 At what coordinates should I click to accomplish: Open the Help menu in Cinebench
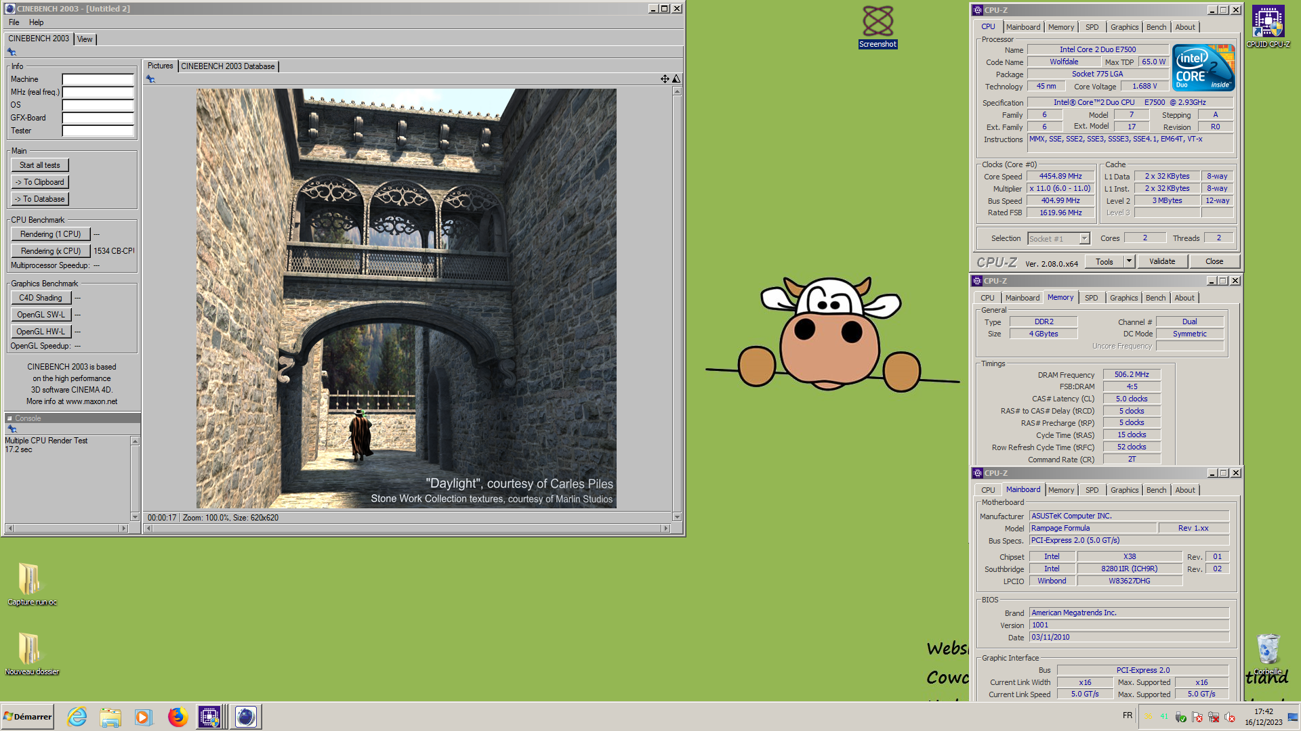point(36,22)
